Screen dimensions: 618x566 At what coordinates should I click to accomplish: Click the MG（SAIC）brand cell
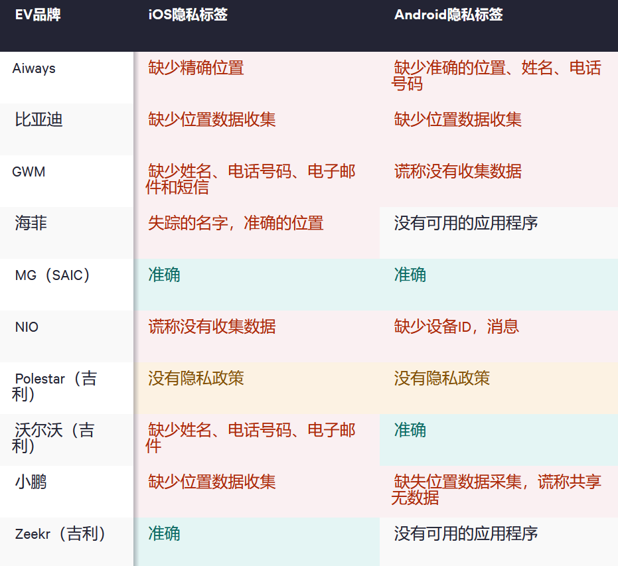click(52, 275)
